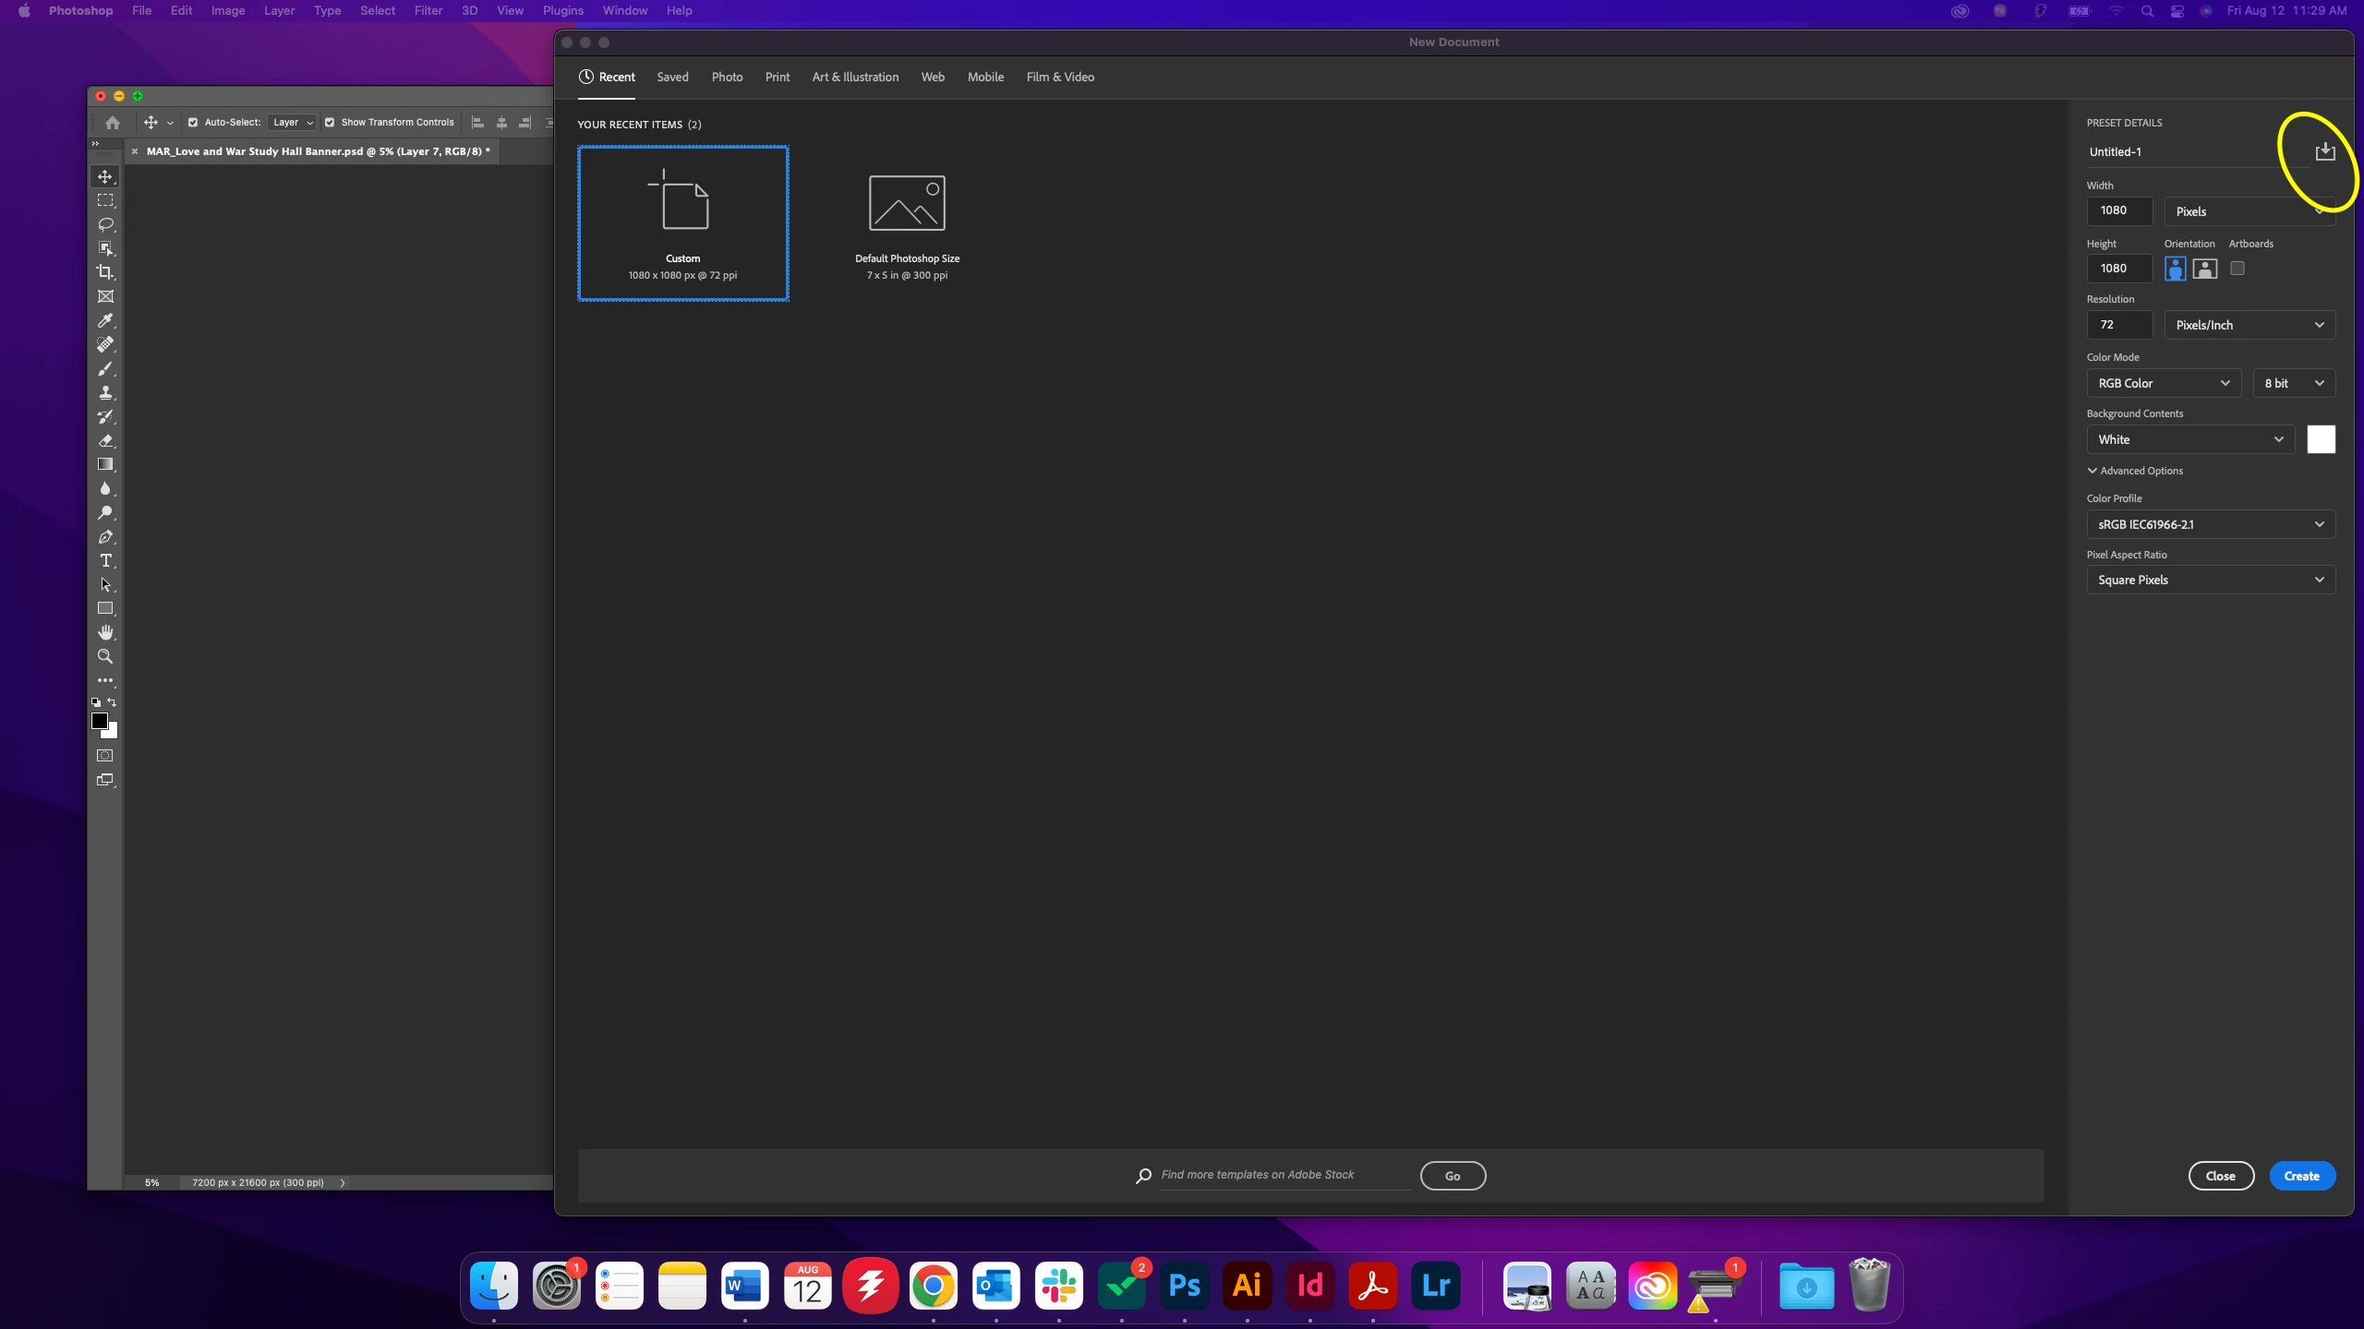Select the Zoom tool in toolbar

[x=105, y=656]
